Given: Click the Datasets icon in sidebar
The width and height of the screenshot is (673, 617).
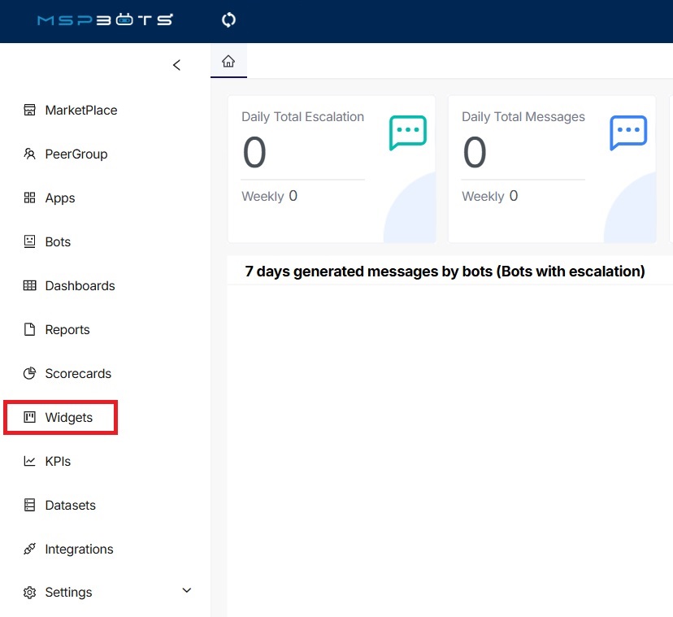Looking at the screenshot, I should point(30,506).
